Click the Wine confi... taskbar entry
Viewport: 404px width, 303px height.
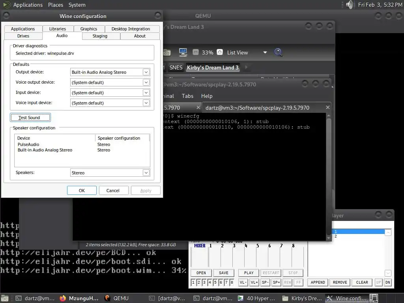pyautogui.click(x=347, y=298)
